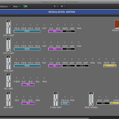Click the red RESET button
Screen dimensions: 119x119
117,24
